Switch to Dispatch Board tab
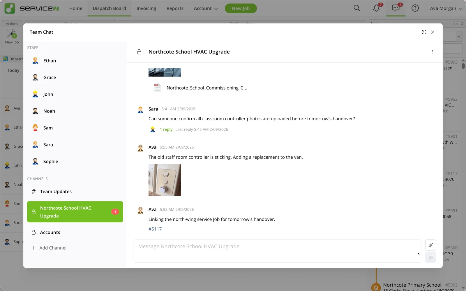The width and height of the screenshot is (466, 291). pyautogui.click(x=109, y=8)
